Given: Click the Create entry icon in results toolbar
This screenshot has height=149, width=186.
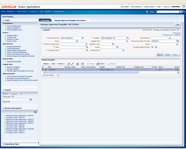Looking at the screenshot, I should pos(69,64).
